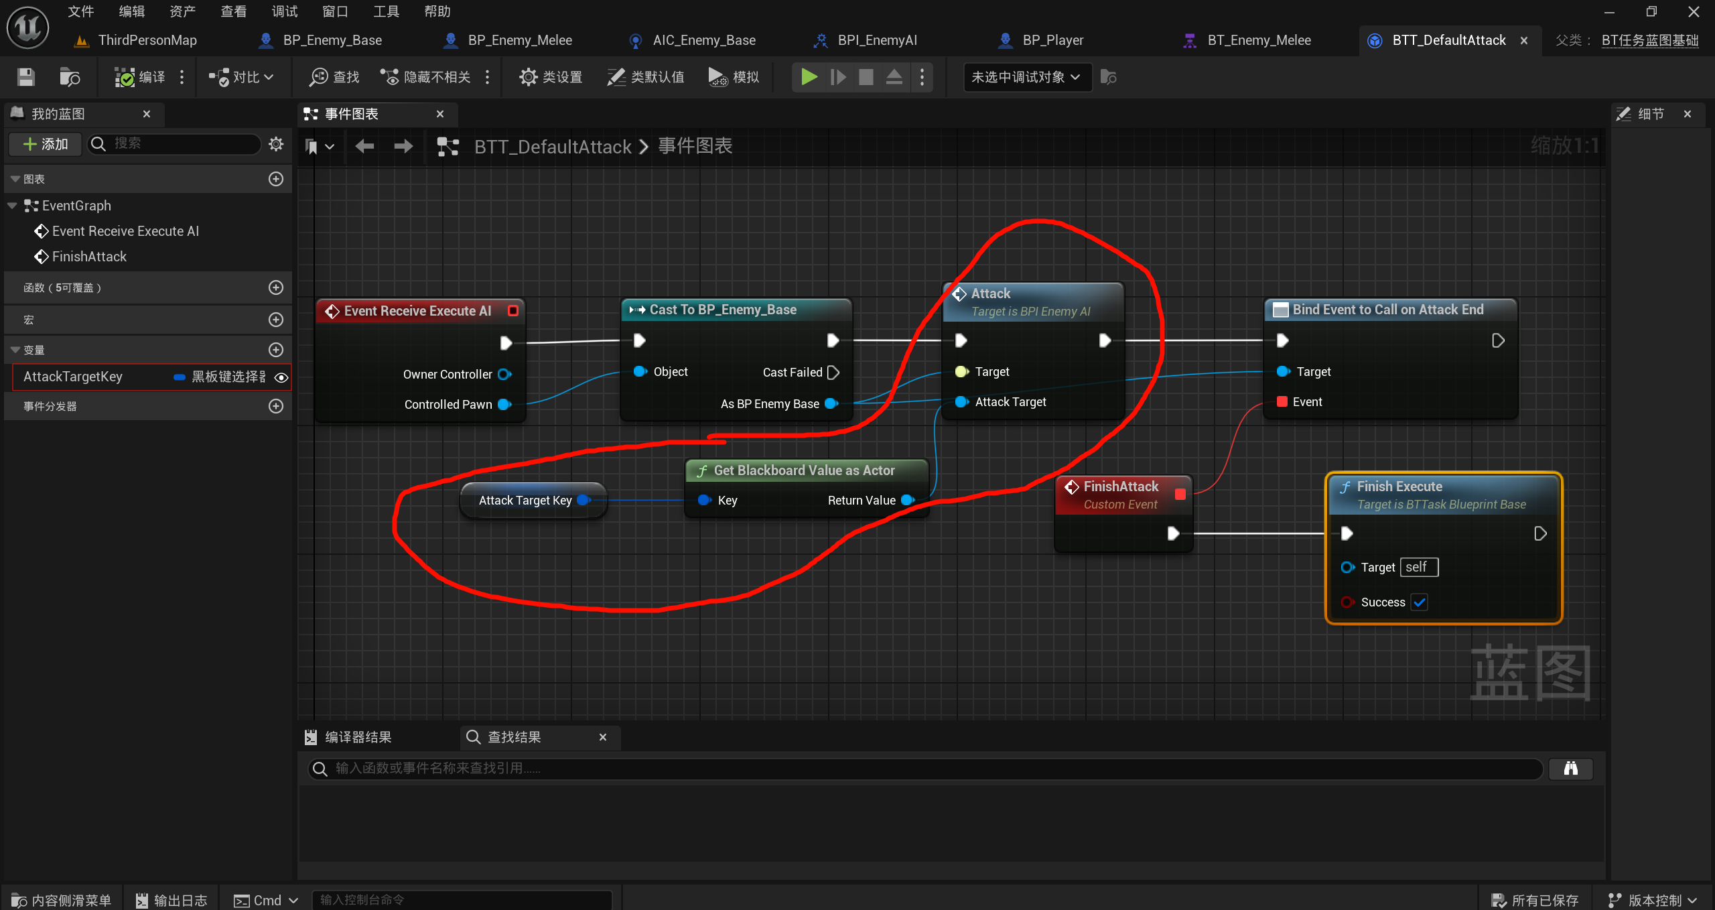
Task: Click the binoculars search icon
Action: [x=1570, y=769]
